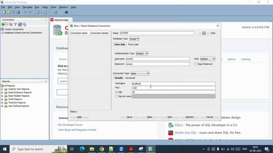Open Adobe Acrobat from the taskbar
The height and width of the screenshot is (153, 273).
tap(131, 149)
